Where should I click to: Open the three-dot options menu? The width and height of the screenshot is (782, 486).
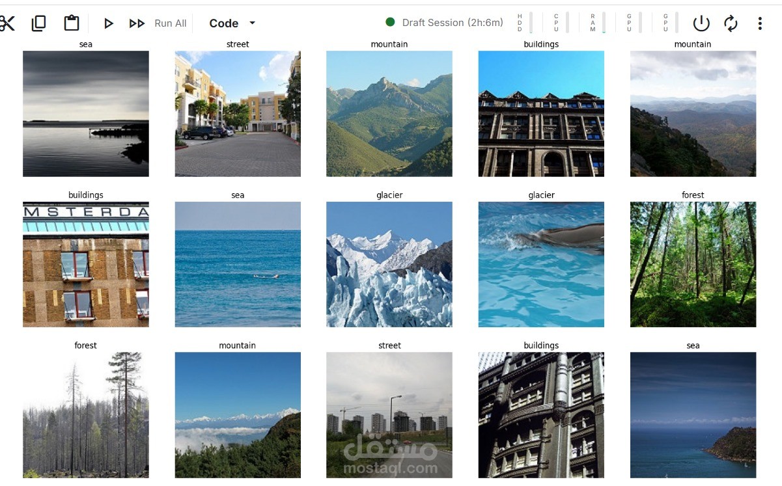click(x=760, y=23)
